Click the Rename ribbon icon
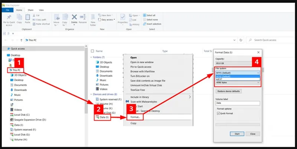 tap(83, 19)
